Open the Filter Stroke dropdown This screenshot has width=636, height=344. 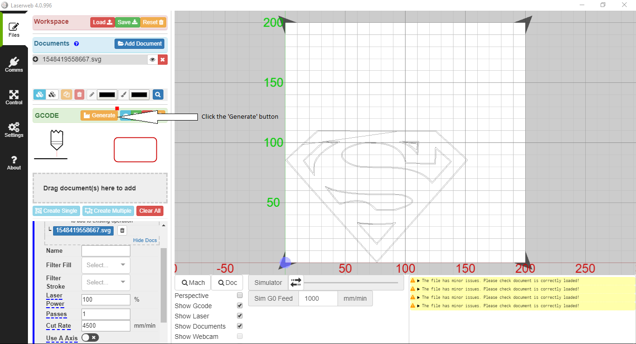[x=106, y=282]
